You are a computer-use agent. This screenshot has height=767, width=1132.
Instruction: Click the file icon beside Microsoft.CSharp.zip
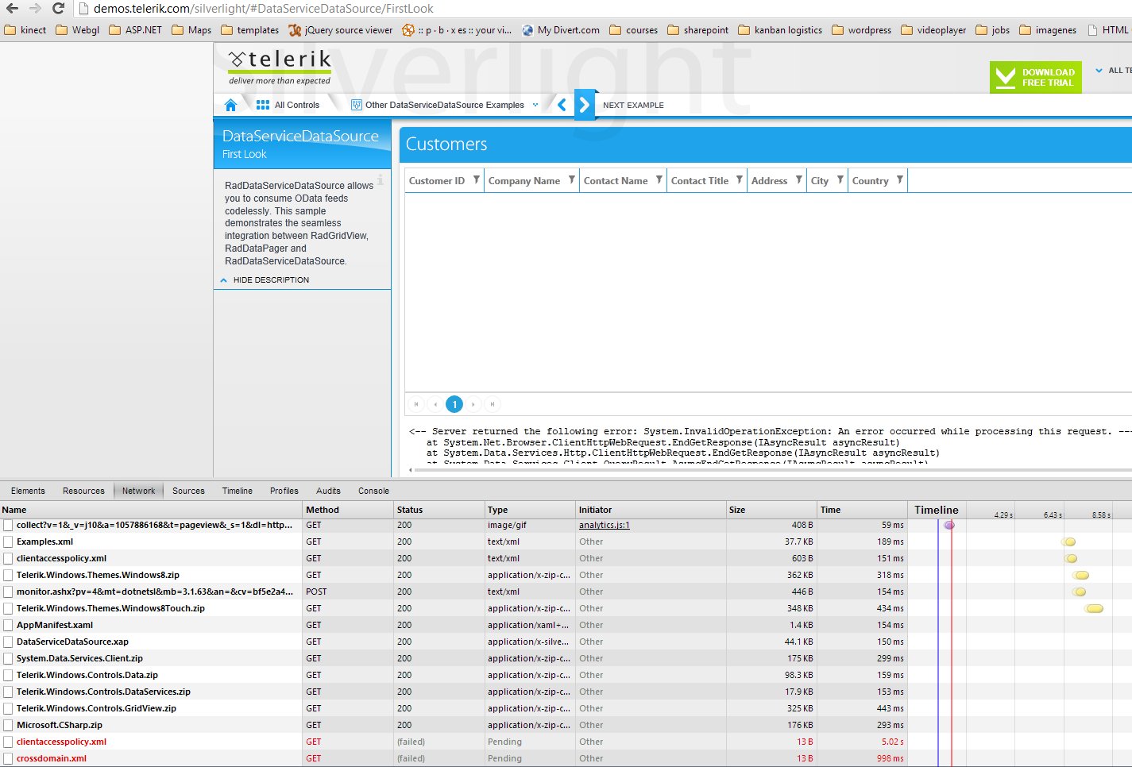coord(8,725)
